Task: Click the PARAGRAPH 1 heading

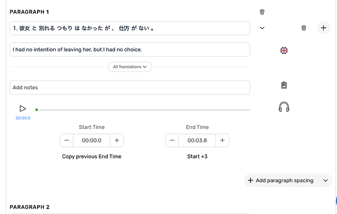Action: [x=29, y=12]
